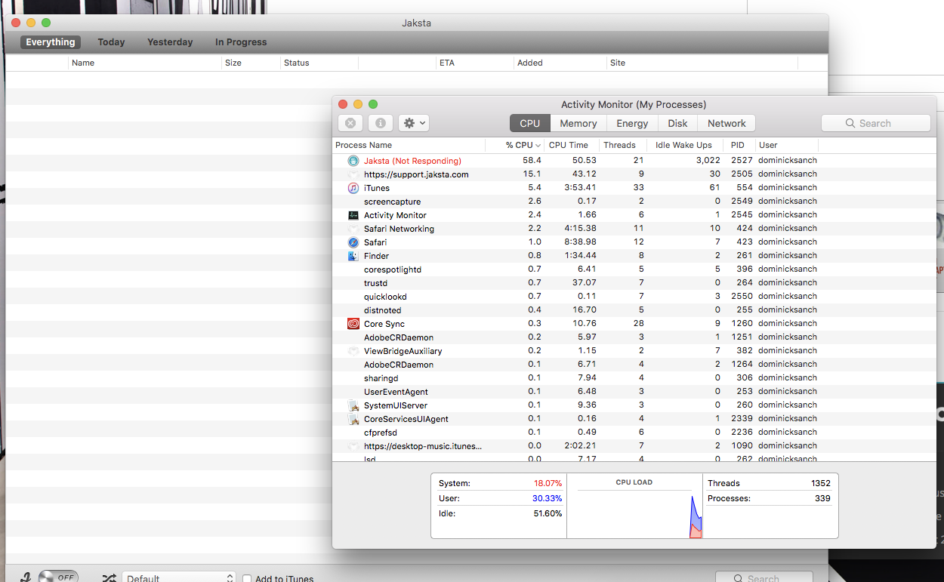Screen dimensions: 944x582
Task: Sort by Idle Wake Ups column header
Action: click(x=683, y=145)
